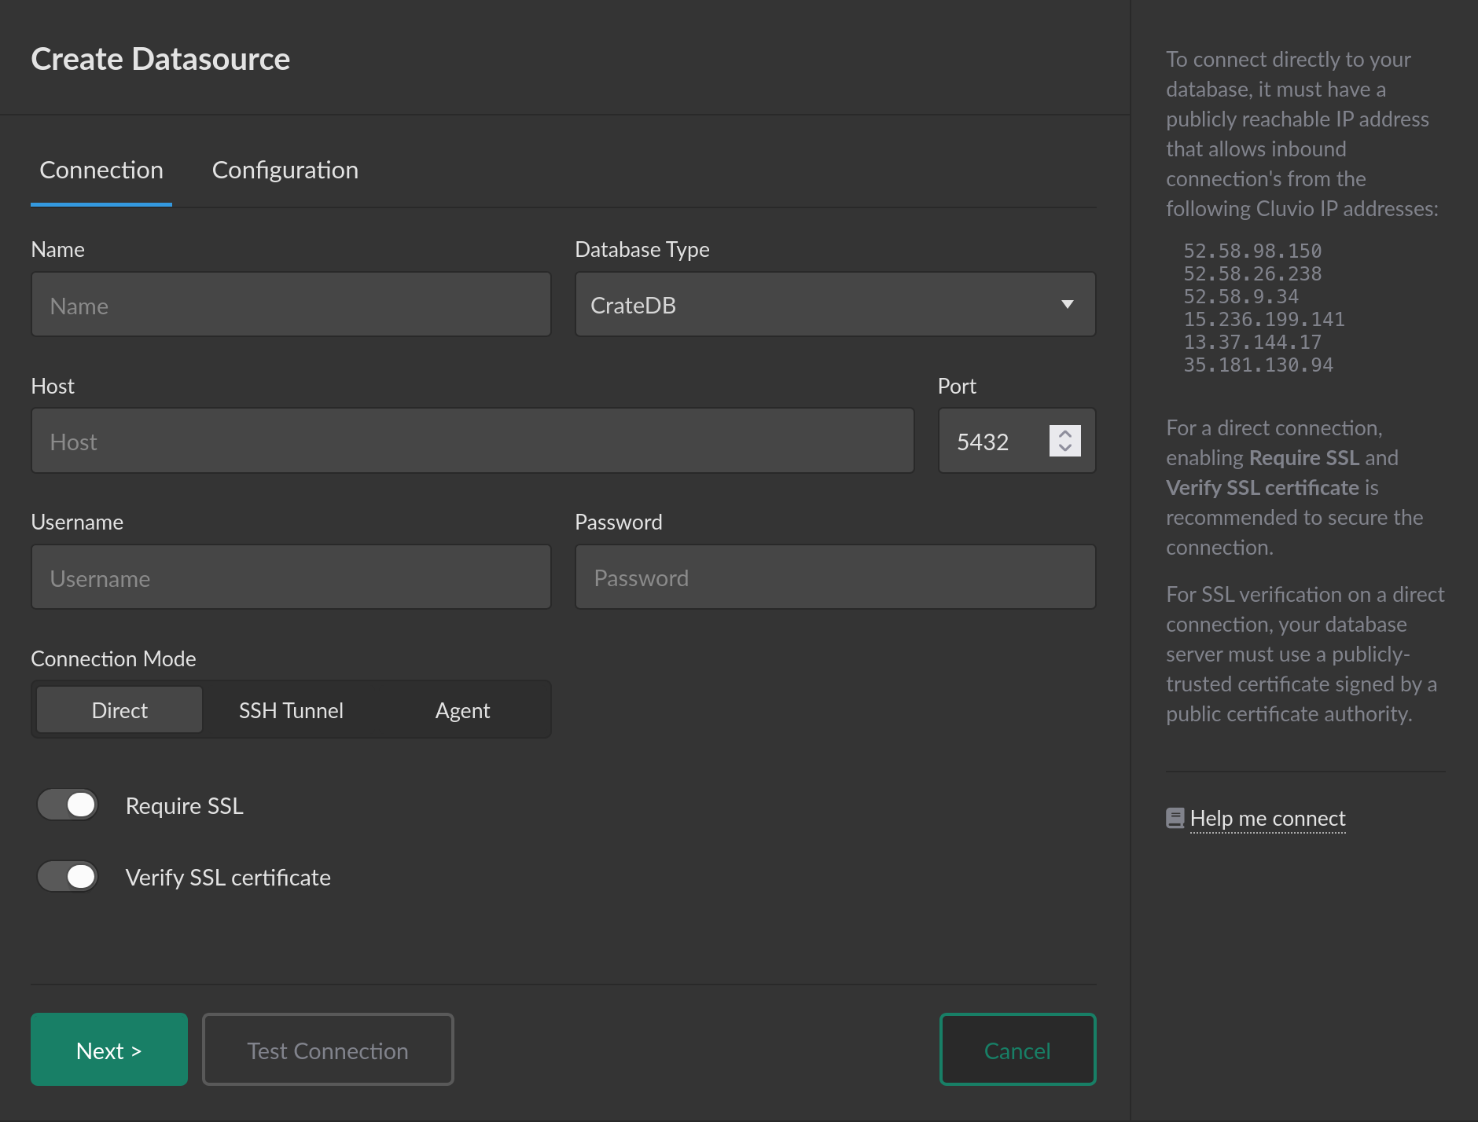Click the Create Datasource heading
Image resolution: width=1478 pixels, height=1122 pixels.
pos(160,59)
